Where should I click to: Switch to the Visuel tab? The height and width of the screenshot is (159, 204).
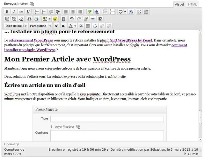point(179,4)
